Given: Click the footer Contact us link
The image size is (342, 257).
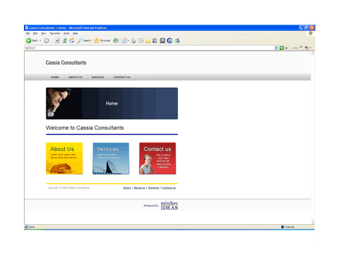Looking at the screenshot, I should (x=169, y=188).
